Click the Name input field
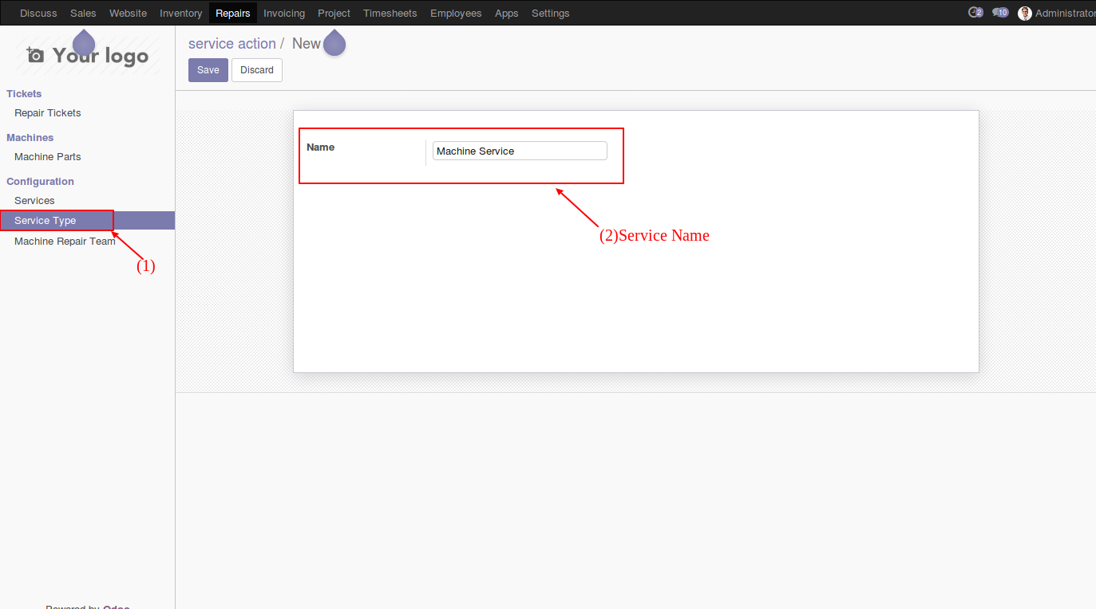 tap(520, 151)
